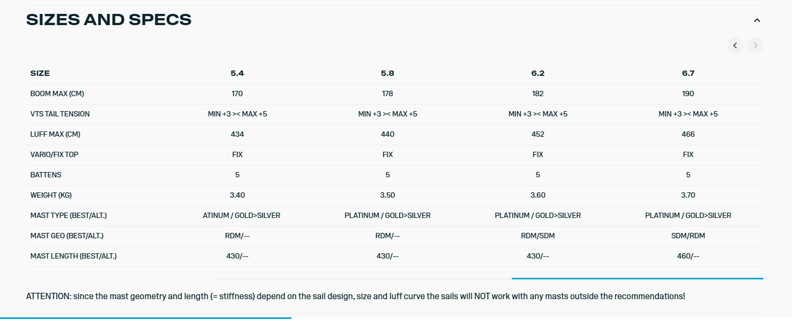Select the 6.2 size column header

click(537, 73)
